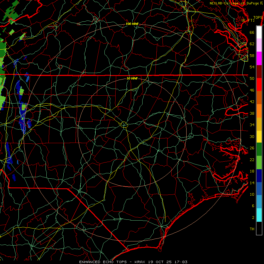Click the legend value label 42
Screen dimensions: 264x264
(252, 102)
